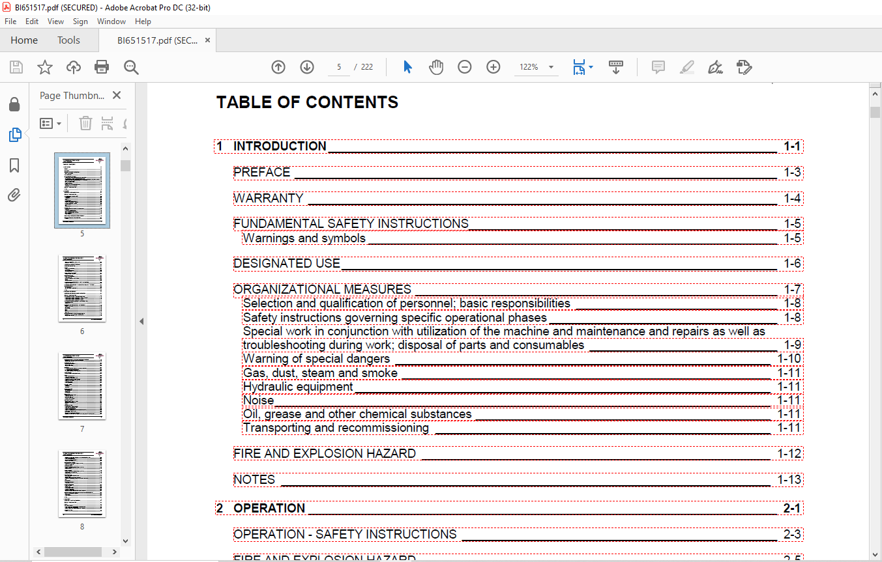Viewport: 882px width, 562px height.
Task: Open the Find text magnifier tool
Action: tap(131, 67)
